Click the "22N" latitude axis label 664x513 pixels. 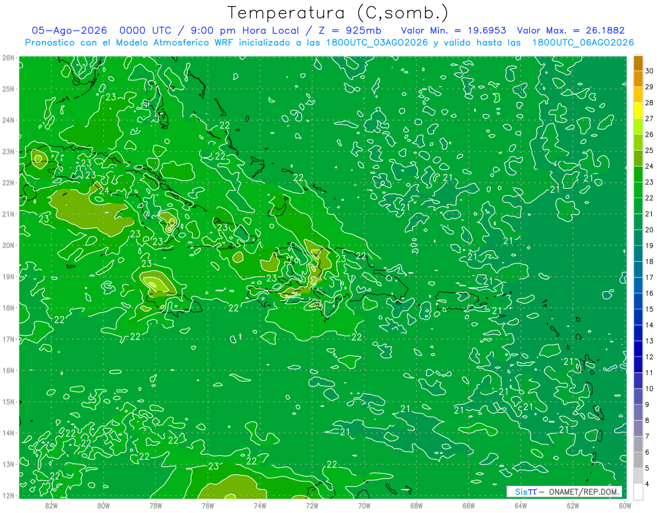click(8, 183)
